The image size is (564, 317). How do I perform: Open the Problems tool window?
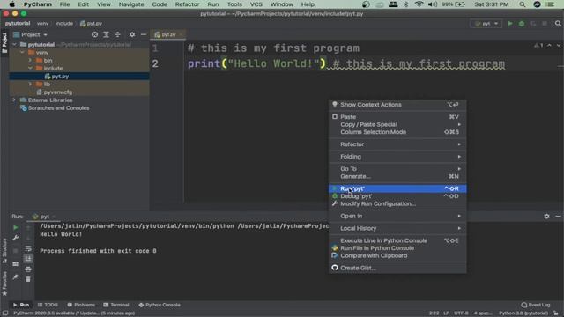pyautogui.click(x=81, y=305)
